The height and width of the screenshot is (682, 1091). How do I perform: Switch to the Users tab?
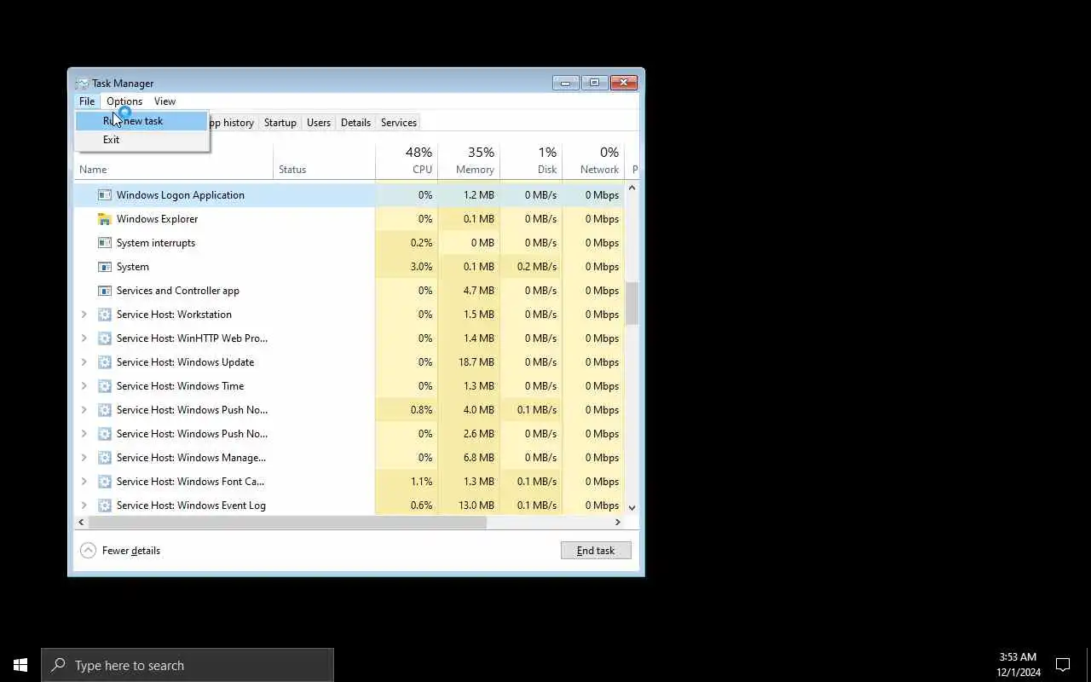click(318, 123)
